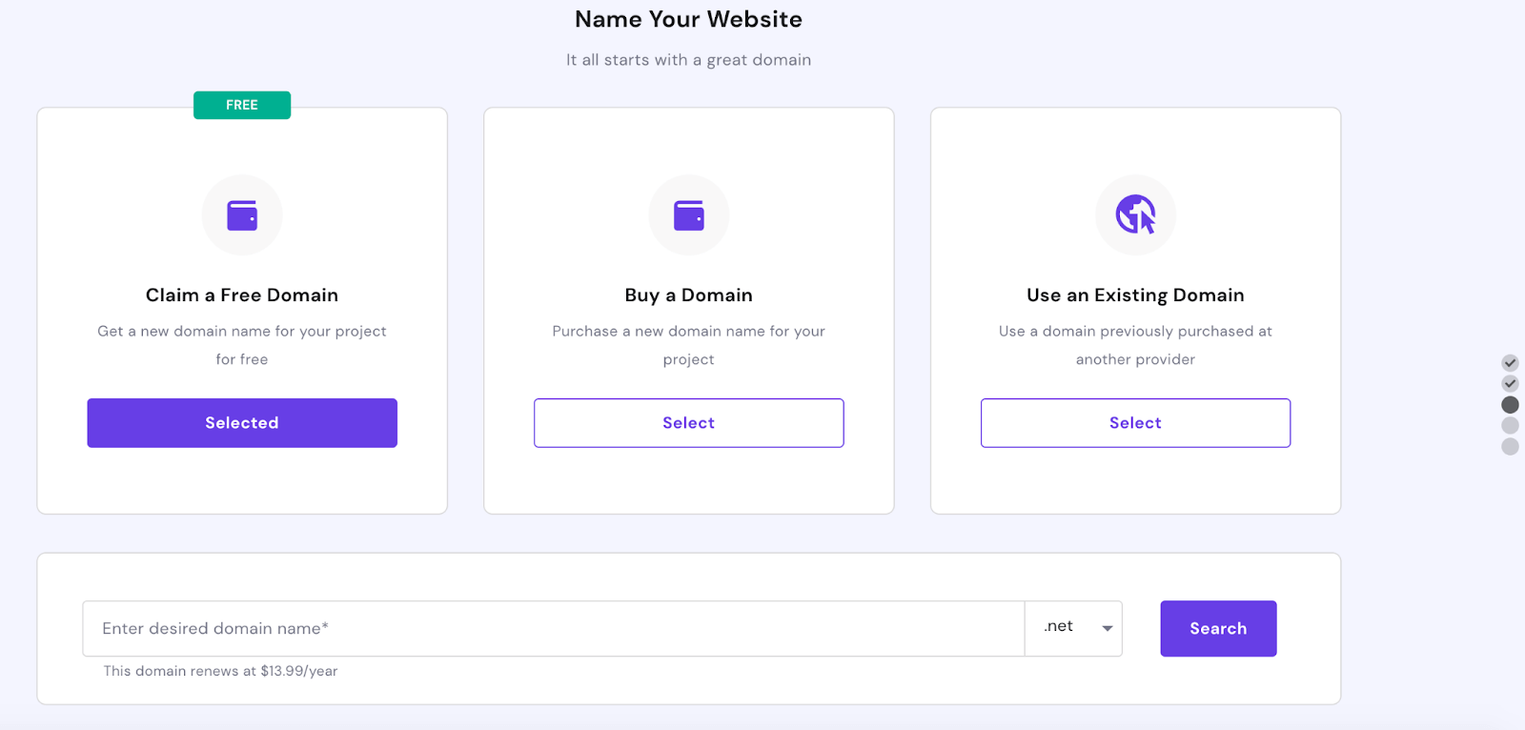Click the Search domain button
Screen dimensions: 1525x730
coord(1218,628)
